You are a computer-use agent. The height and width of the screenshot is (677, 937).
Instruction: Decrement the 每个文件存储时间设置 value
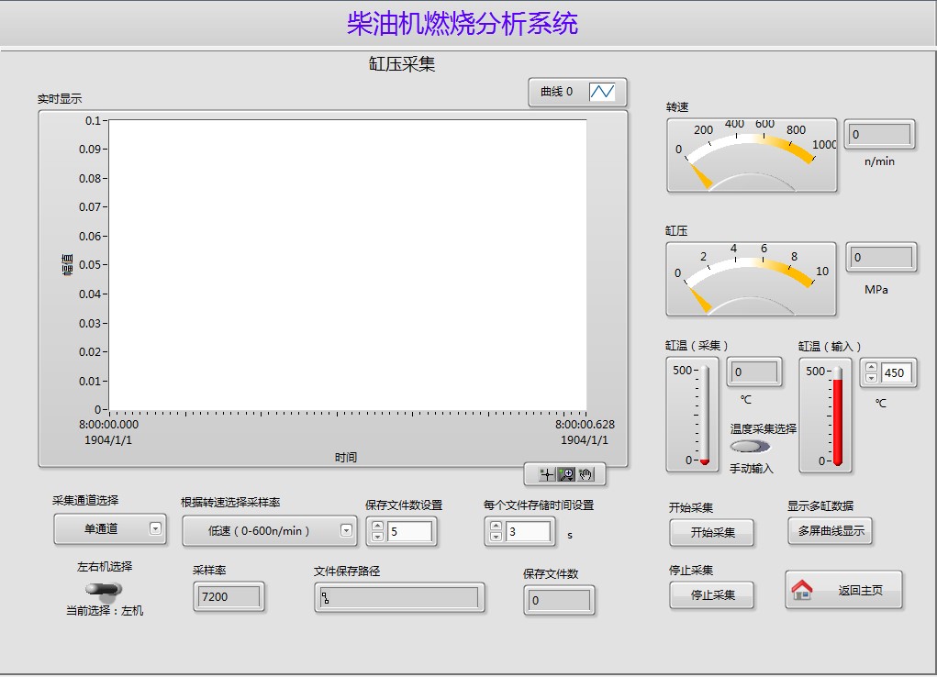(496, 536)
